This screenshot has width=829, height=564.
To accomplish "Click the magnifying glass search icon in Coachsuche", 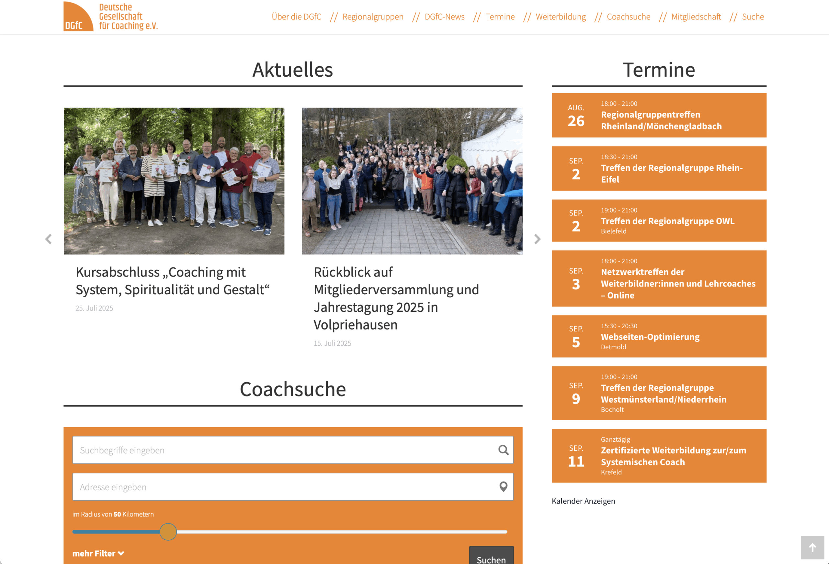I will 504,450.
